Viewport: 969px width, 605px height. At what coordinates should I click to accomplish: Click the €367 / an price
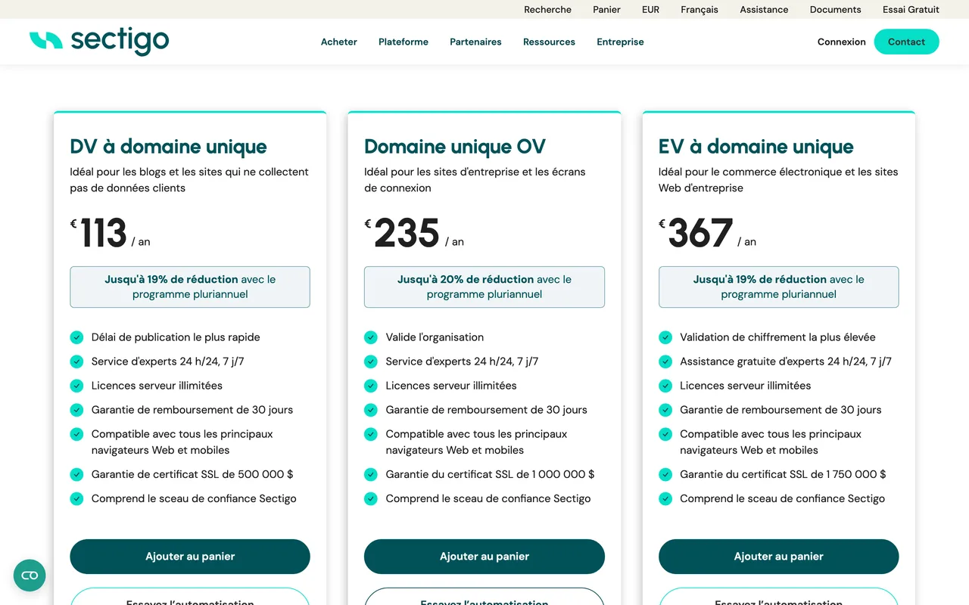(x=707, y=233)
